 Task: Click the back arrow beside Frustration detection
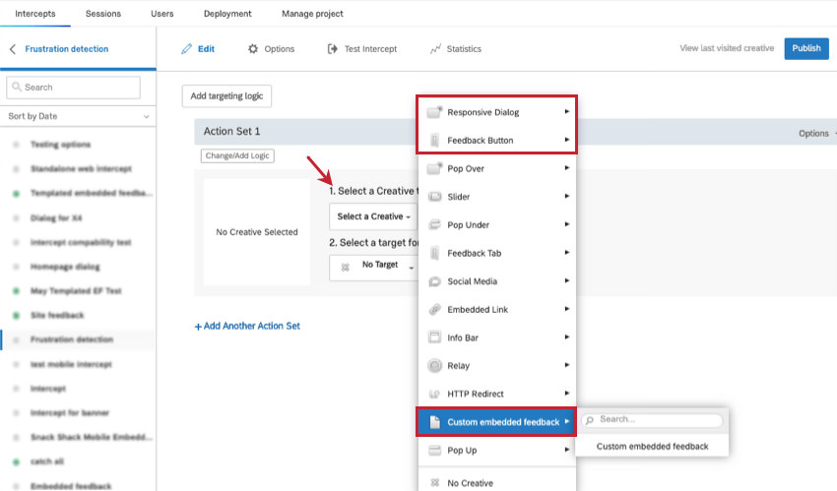coord(13,49)
